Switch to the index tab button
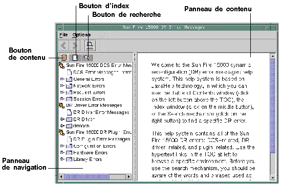Image resolution: width=281 pixels, height=186 pixels. (75, 58)
